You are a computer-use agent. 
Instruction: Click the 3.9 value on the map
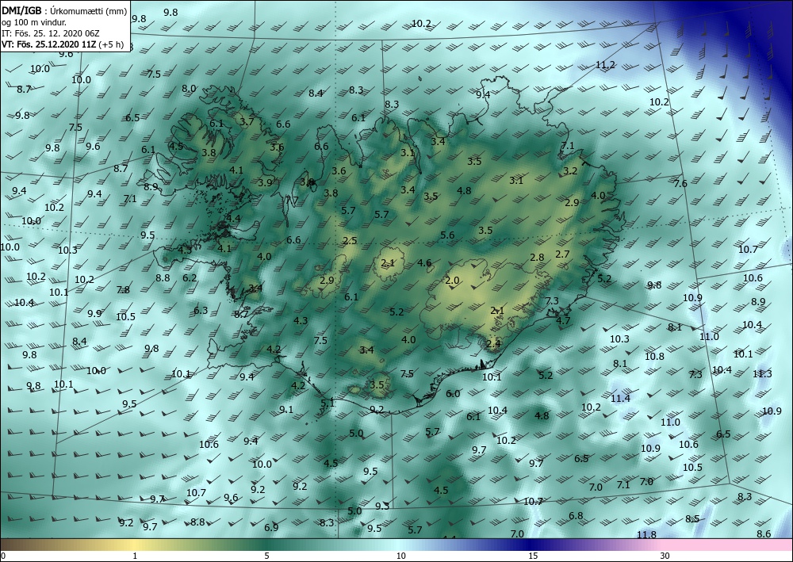point(265,183)
